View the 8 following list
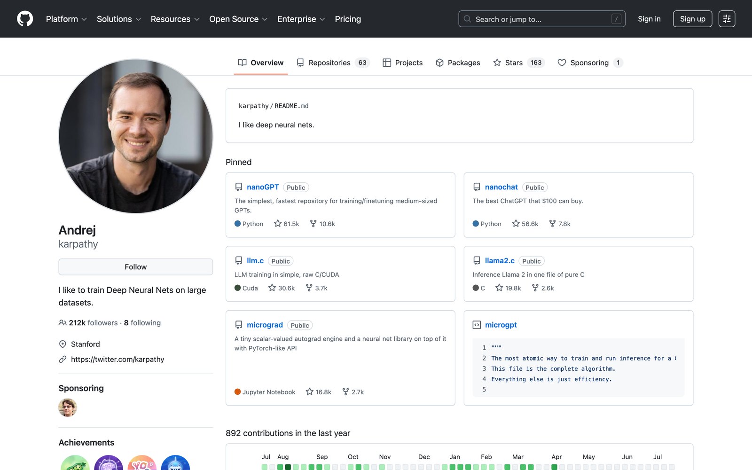 (x=142, y=323)
